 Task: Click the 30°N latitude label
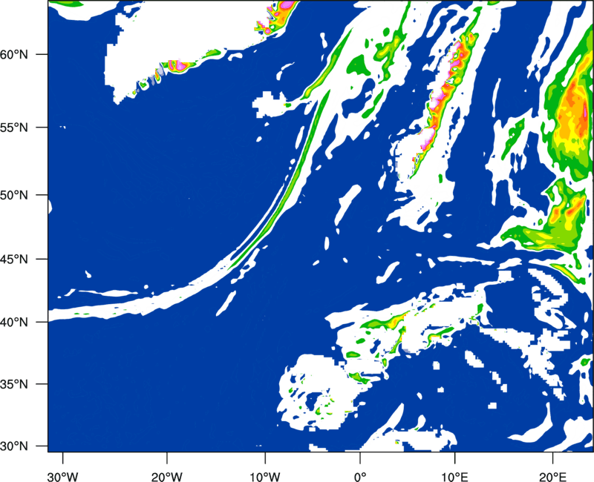(14, 446)
